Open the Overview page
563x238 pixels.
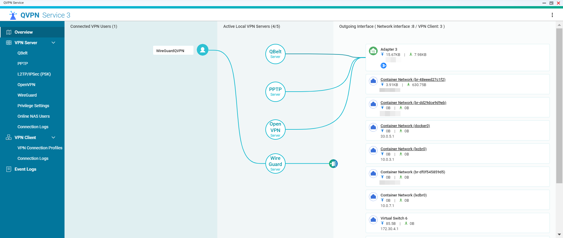24,32
